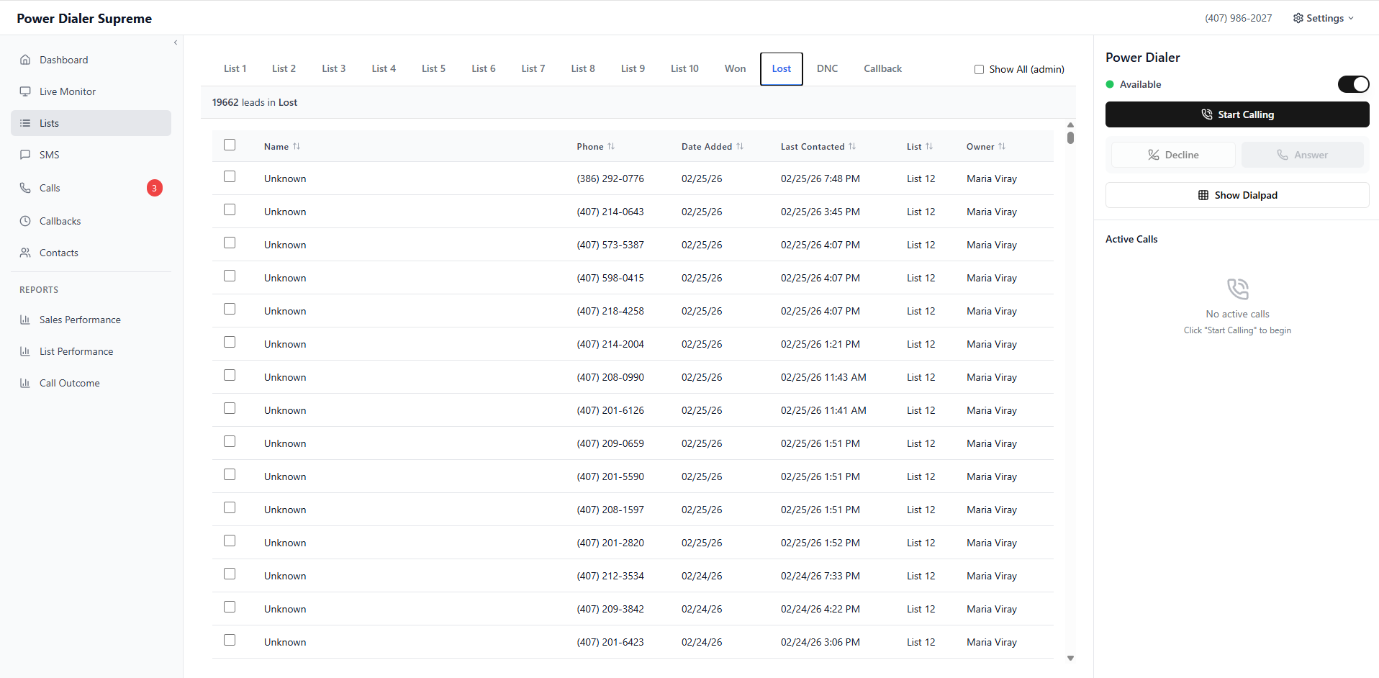Sort table by Phone column arrows
This screenshot has height=678, width=1379.
coord(611,146)
